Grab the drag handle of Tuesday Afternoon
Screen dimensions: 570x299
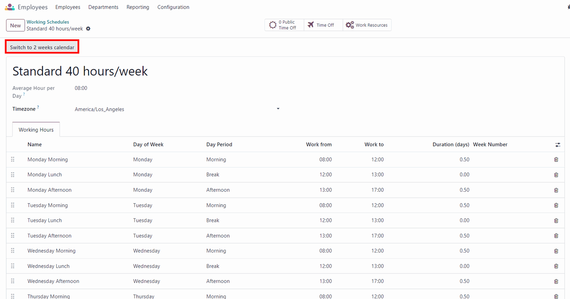[x=12, y=235]
